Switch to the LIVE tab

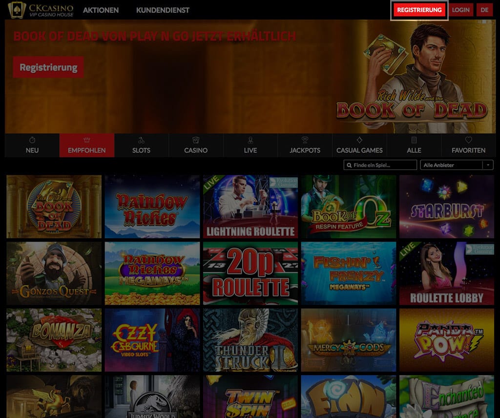(250, 146)
